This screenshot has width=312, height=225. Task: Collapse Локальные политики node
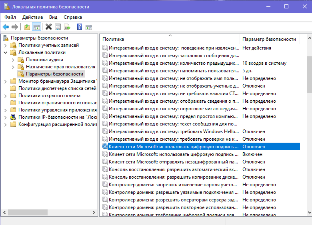[x=6, y=52]
